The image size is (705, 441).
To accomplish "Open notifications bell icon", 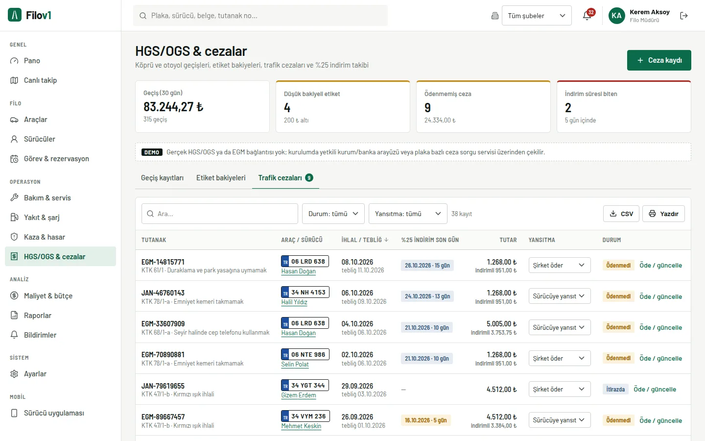I will [587, 16].
